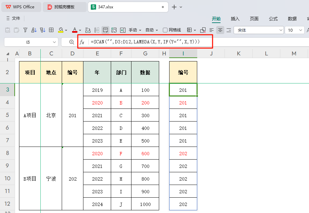Open the fill color dropdown arrow
Image resolution: width=309 pixels, height=213 pixels.
[x=66, y=30]
